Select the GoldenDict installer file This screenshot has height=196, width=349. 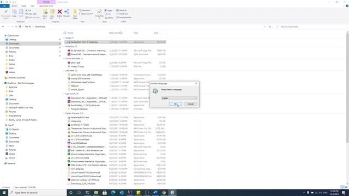pos(115,42)
